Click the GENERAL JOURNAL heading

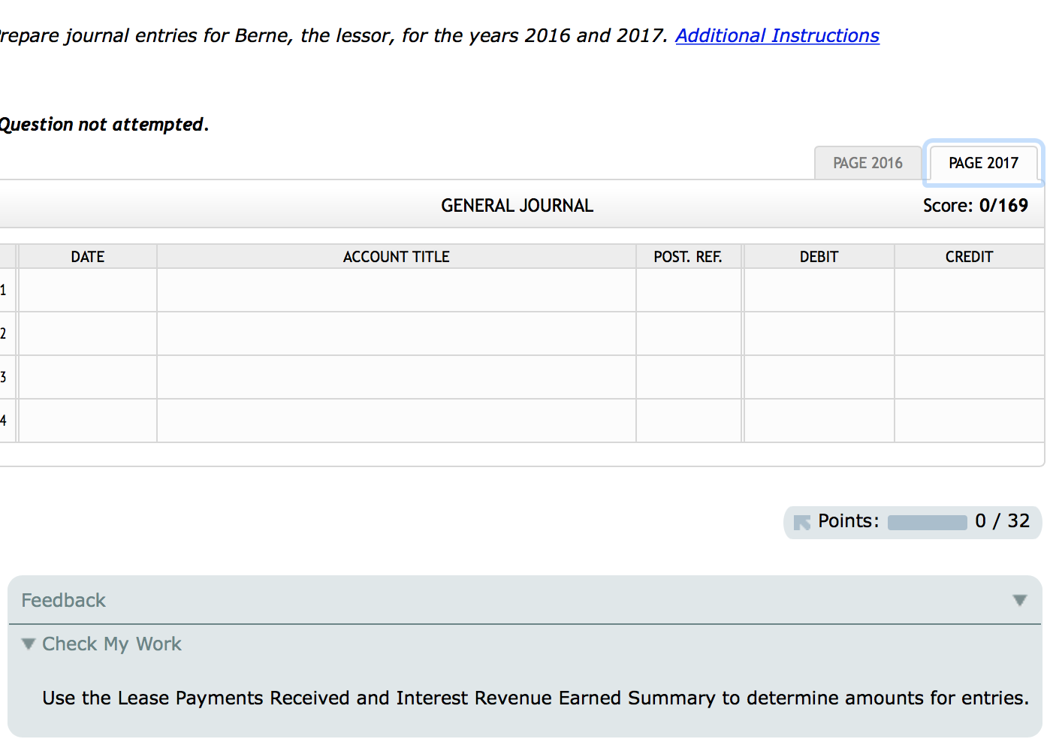click(517, 204)
